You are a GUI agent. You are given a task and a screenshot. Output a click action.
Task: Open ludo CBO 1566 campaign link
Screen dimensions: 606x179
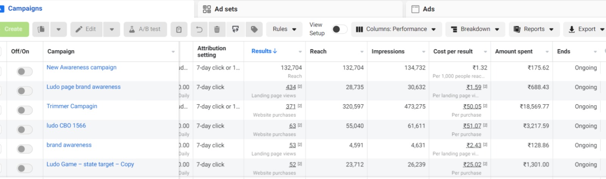[66, 125]
